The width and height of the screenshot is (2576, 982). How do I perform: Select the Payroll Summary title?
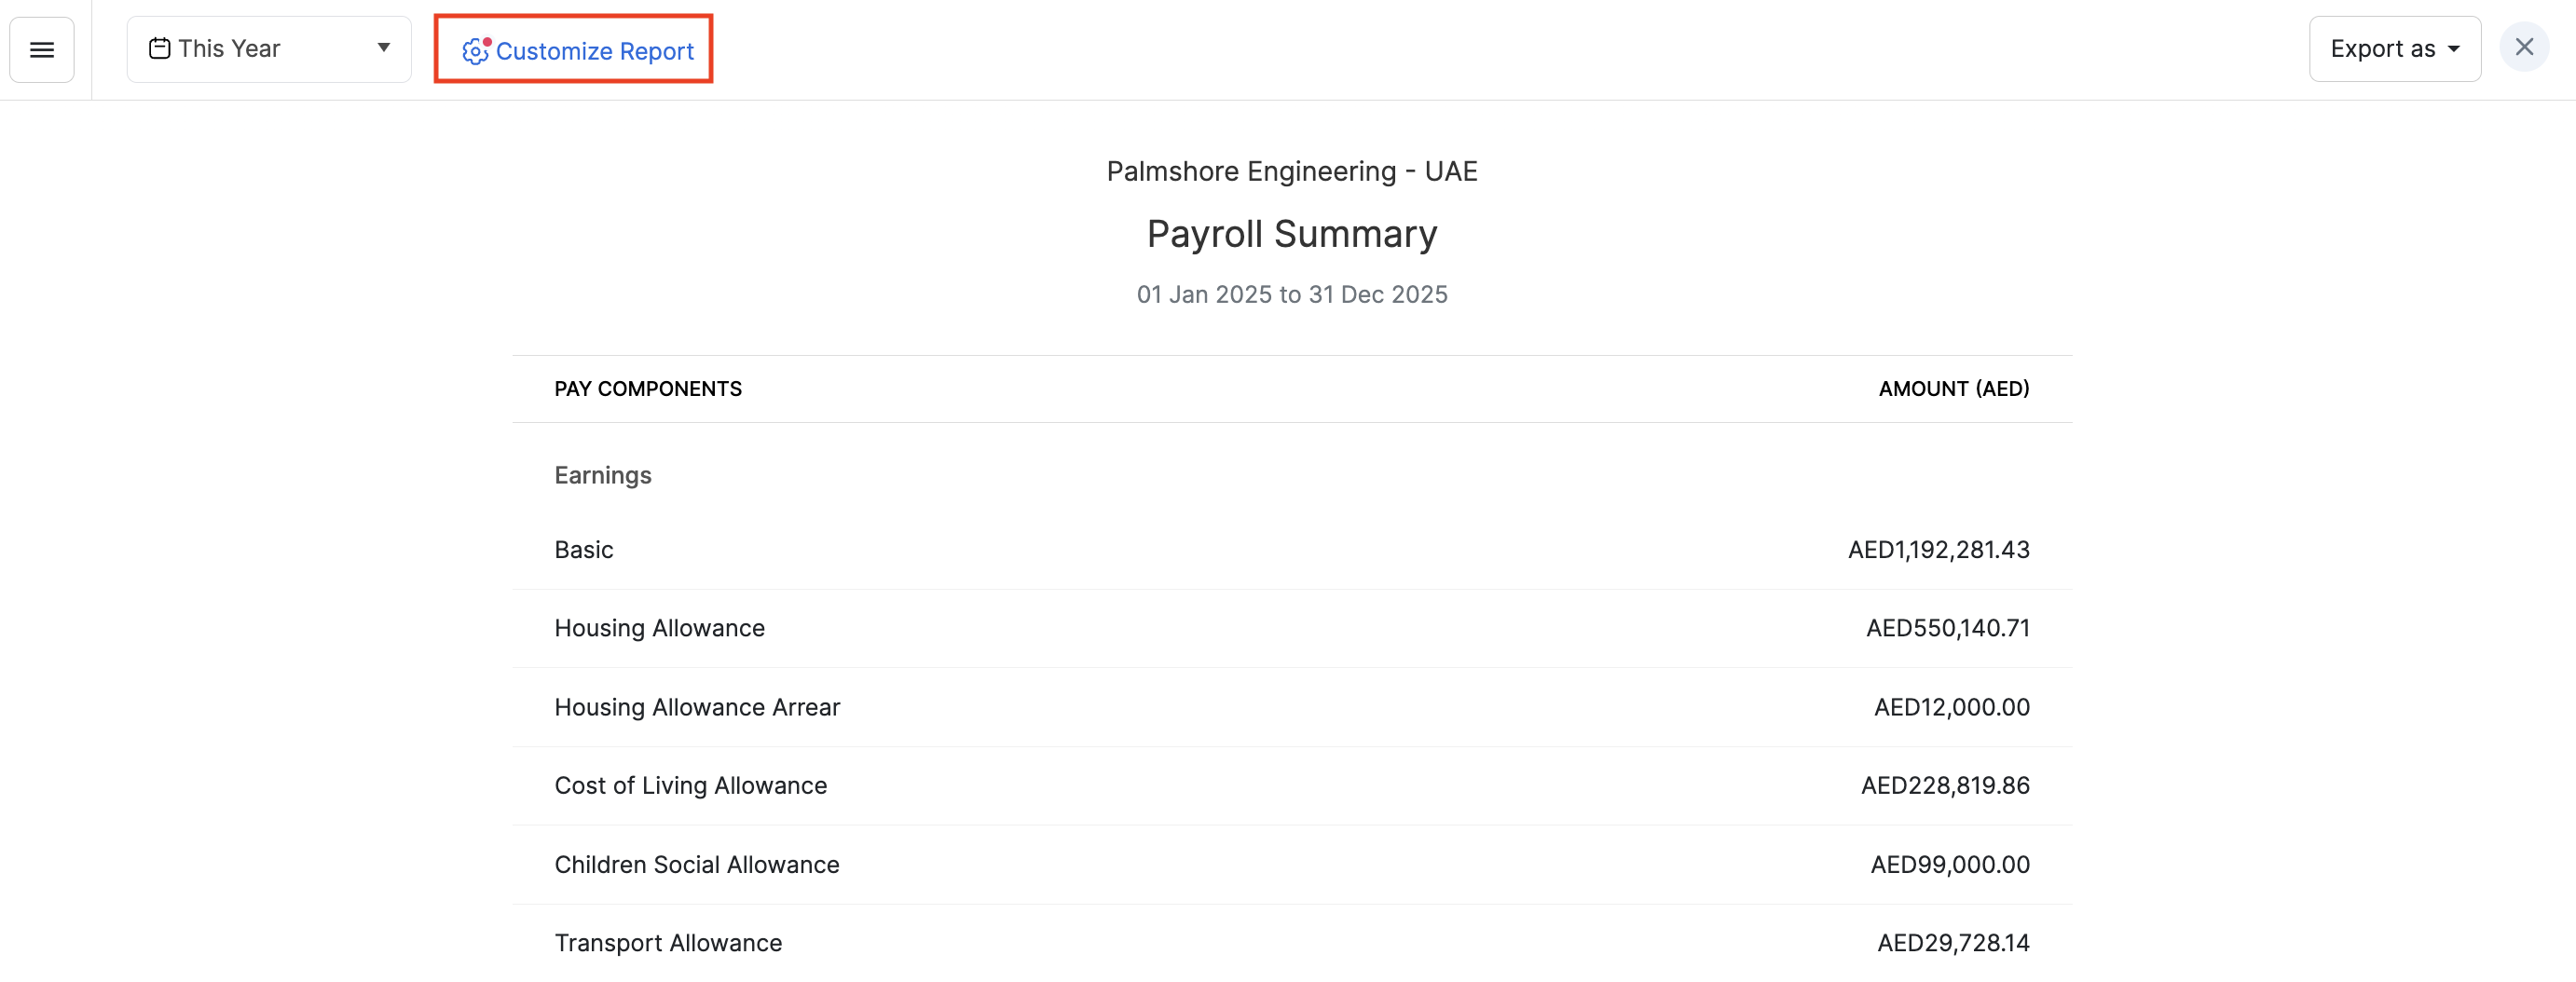1292,233
